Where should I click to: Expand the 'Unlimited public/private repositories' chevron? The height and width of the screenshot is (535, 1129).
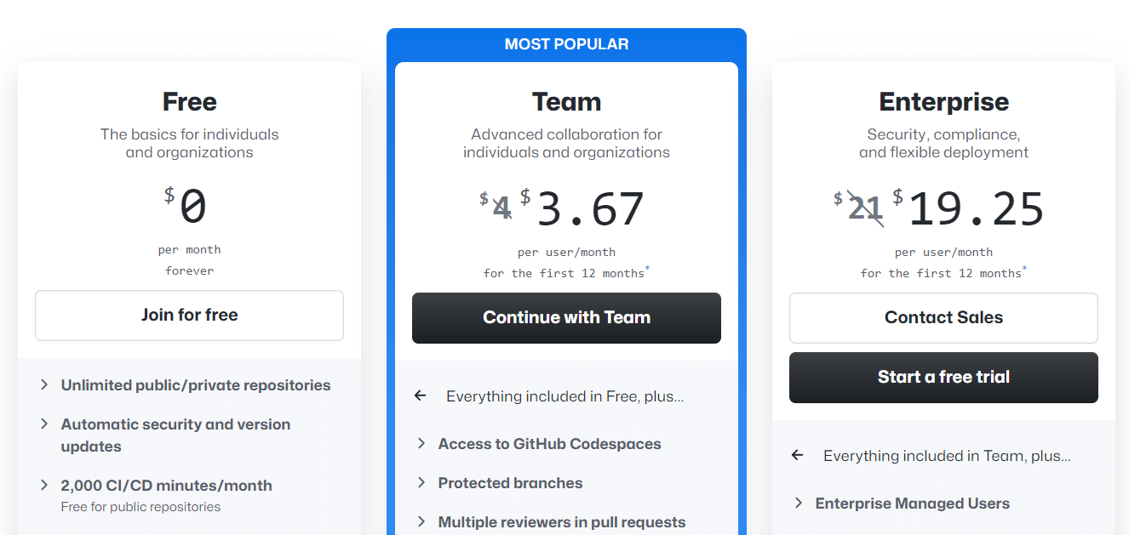[44, 384]
